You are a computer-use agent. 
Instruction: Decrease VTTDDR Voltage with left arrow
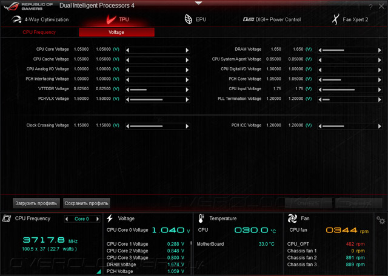128,90
